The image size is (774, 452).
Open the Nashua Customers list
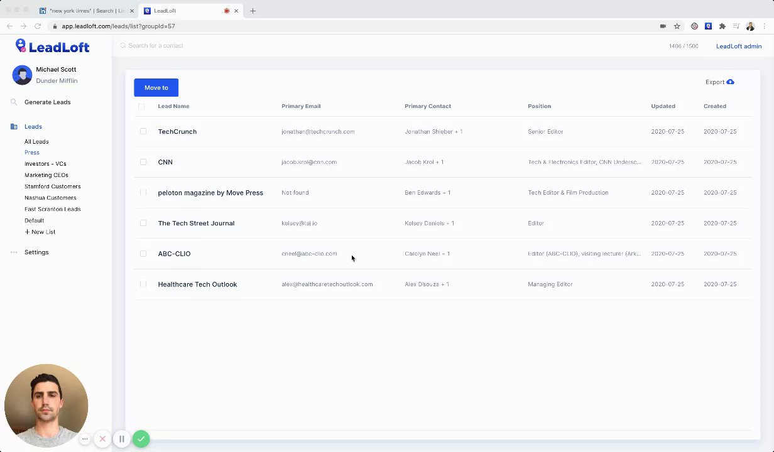coord(50,198)
